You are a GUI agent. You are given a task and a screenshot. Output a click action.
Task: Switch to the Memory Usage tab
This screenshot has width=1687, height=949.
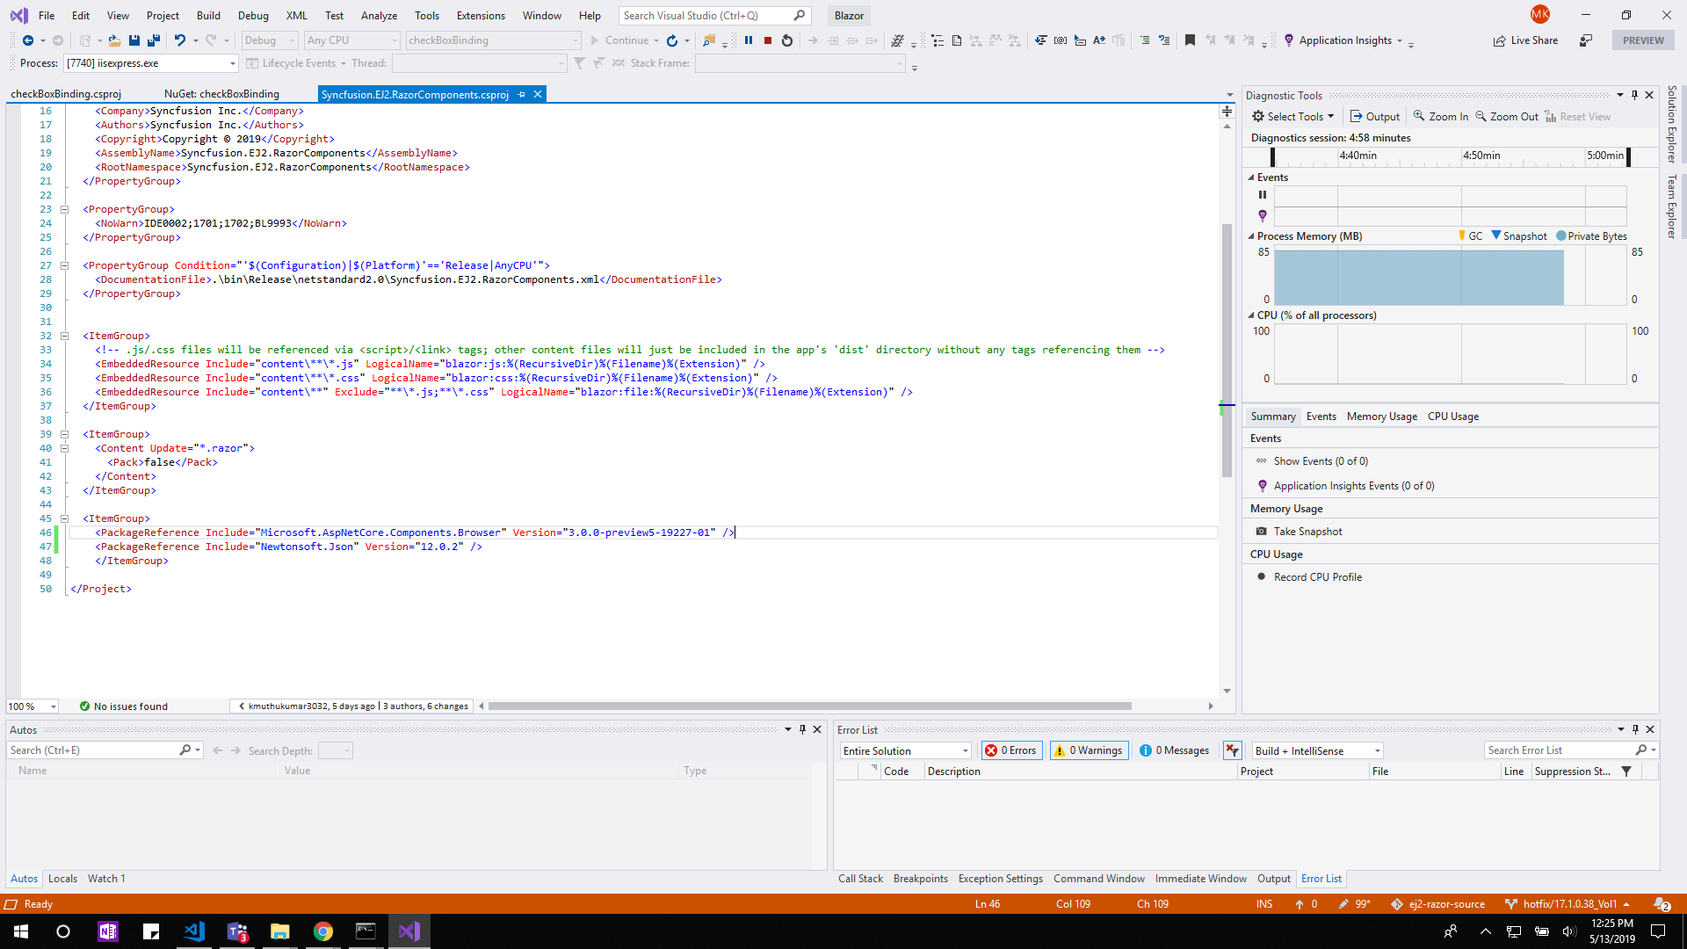click(x=1381, y=416)
